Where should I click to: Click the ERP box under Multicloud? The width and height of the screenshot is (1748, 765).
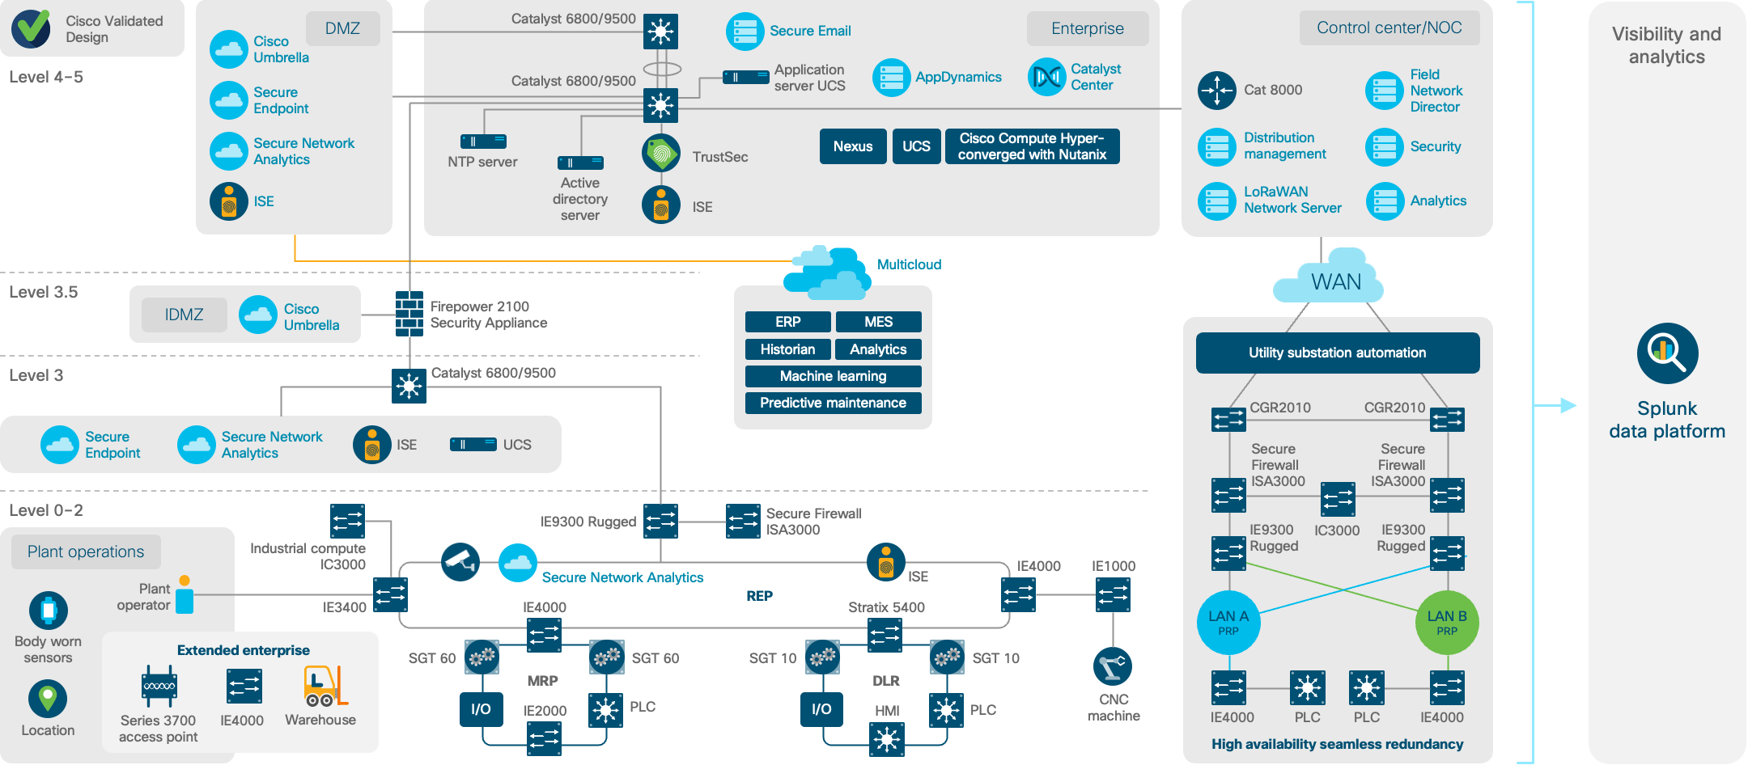(788, 322)
